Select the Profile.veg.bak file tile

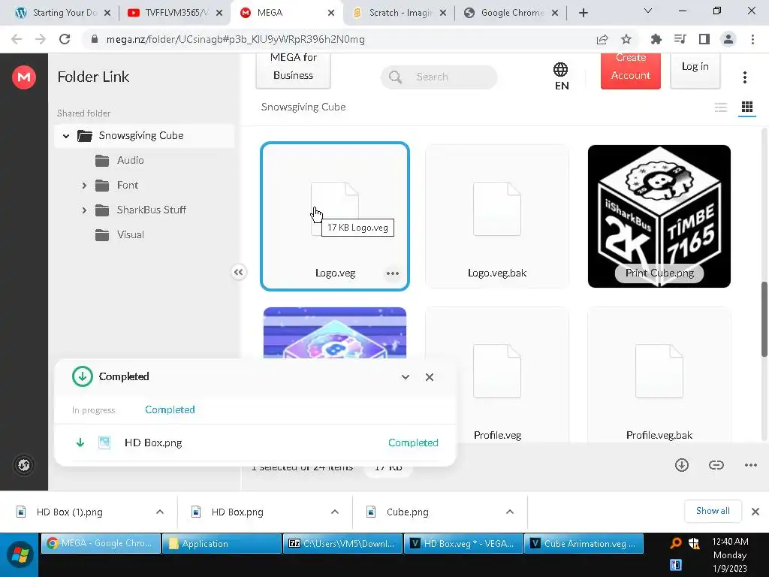(659, 376)
